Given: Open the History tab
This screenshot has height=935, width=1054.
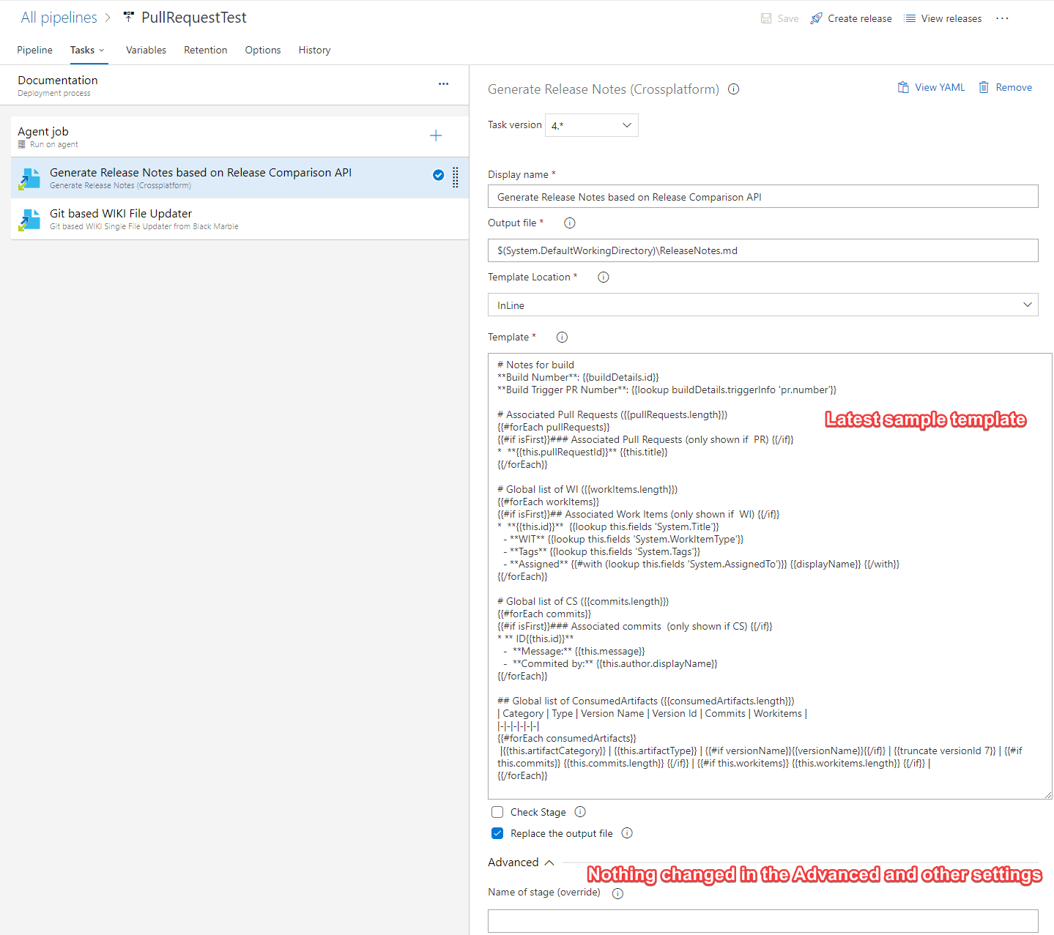Looking at the screenshot, I should point(314,50).
